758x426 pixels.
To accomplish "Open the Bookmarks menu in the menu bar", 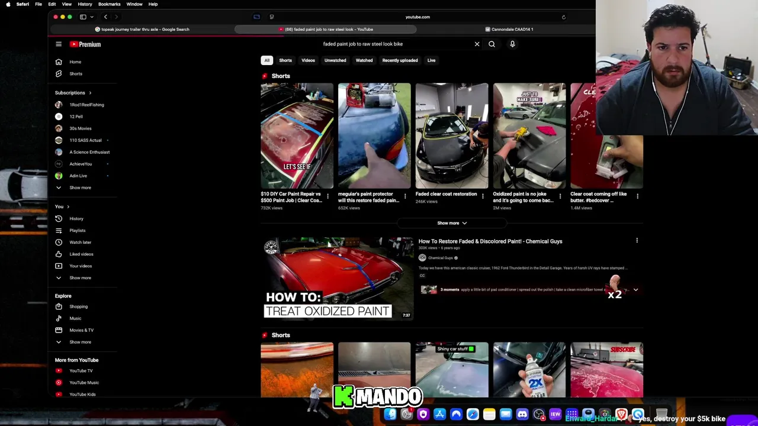I will click(109, 4).
